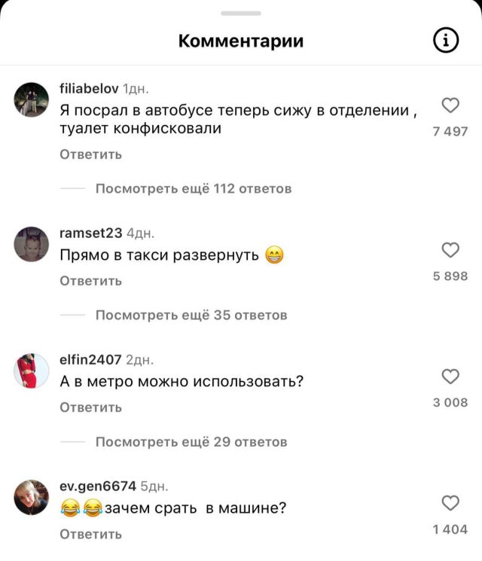Tap the drag handle atop the sheet
The width and height of the screenshot is (482, 561).
coord(241,14)
